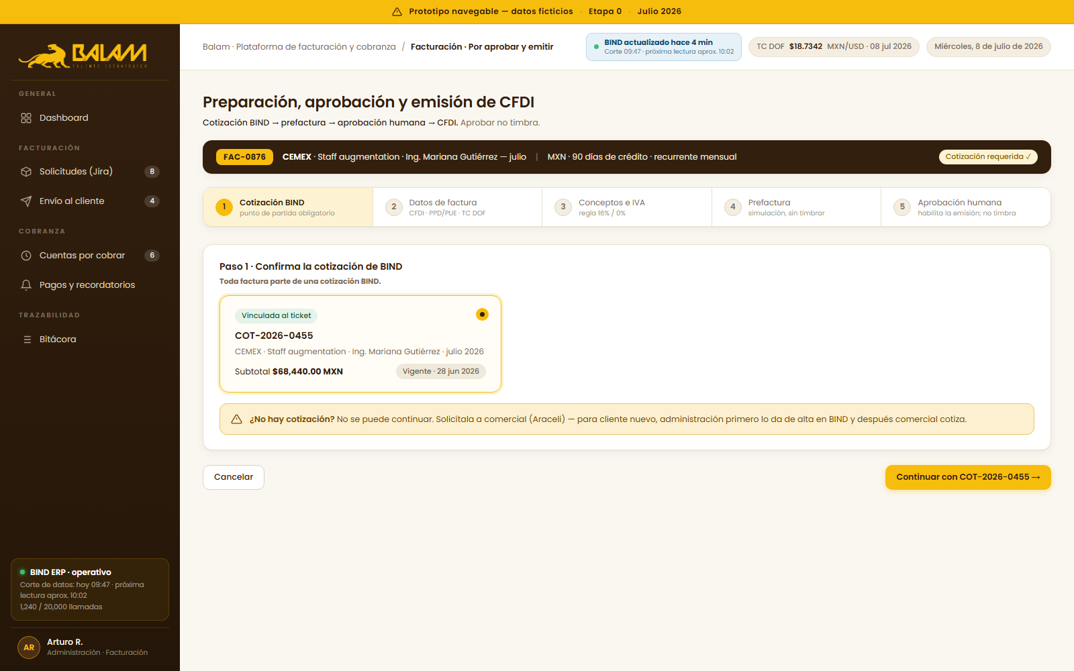
Task: Select the COT-2026-0455 quotation card
Action: [360, 344]
